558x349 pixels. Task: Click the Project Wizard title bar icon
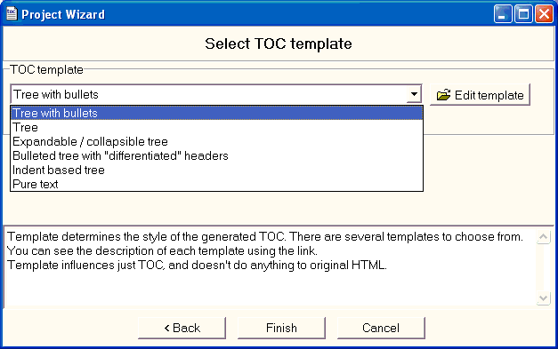(x=12, y=14)
